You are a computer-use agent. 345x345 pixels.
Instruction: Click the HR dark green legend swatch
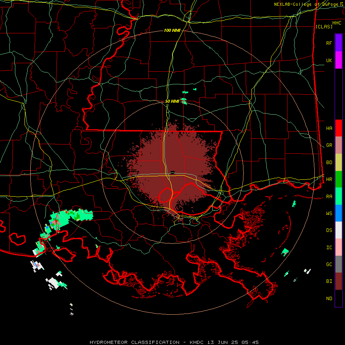pyautogui.click(x=338, y=179)
